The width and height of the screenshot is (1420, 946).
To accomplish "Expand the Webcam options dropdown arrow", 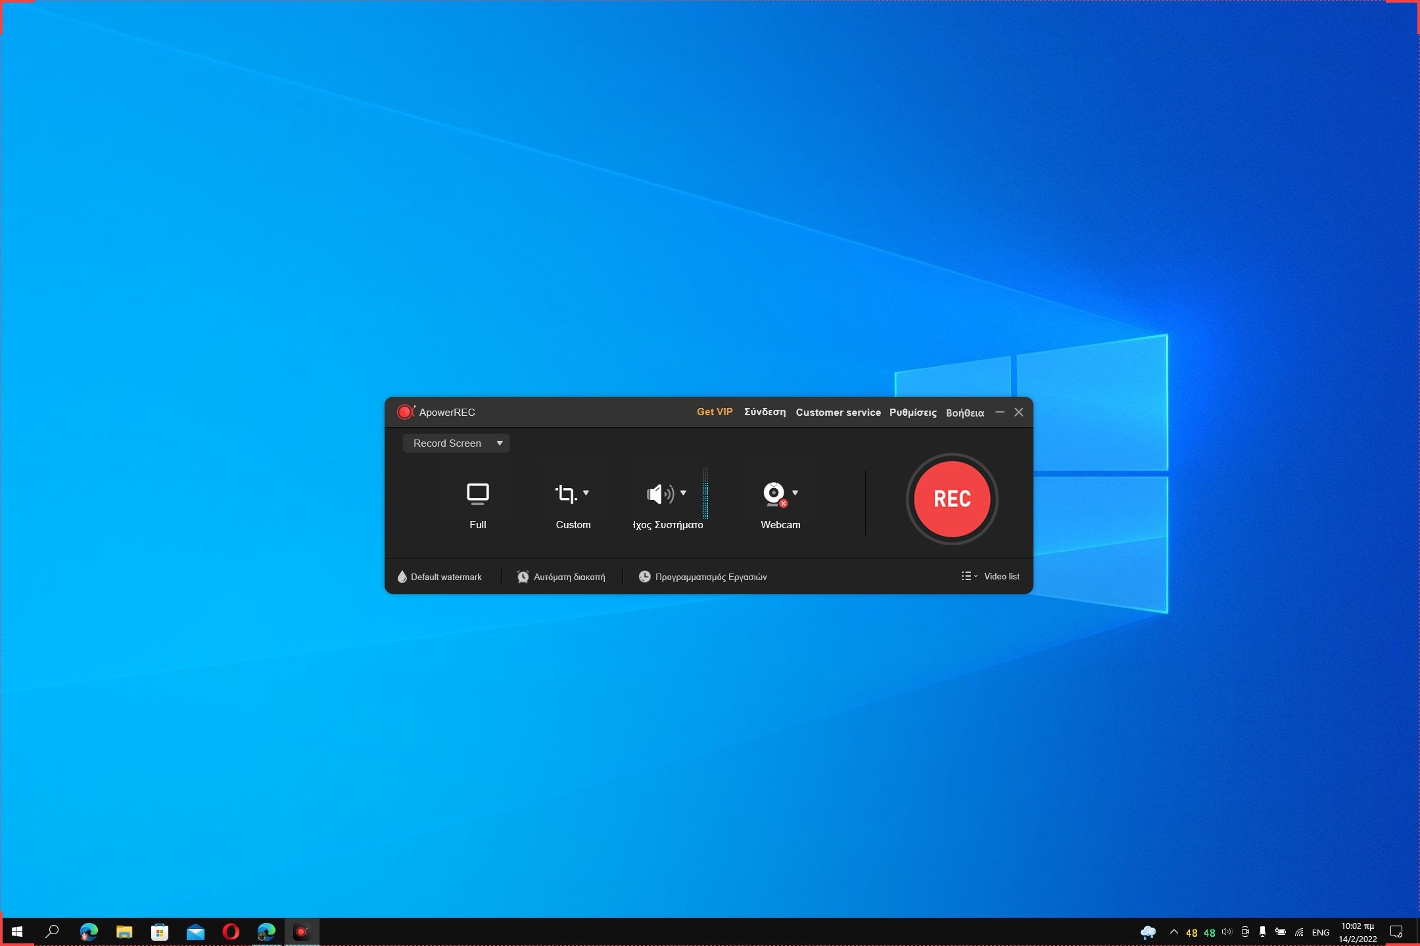I will 795,493.
